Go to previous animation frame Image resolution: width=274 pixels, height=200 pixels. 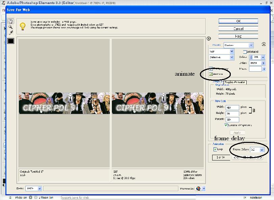pos(244,157)
